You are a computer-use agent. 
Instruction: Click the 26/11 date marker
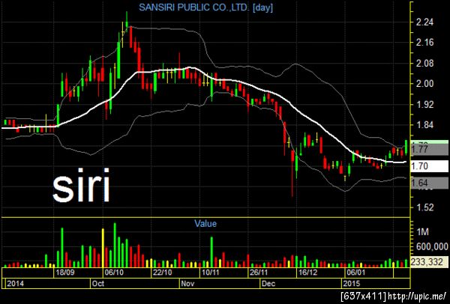[x=259, y=273]
